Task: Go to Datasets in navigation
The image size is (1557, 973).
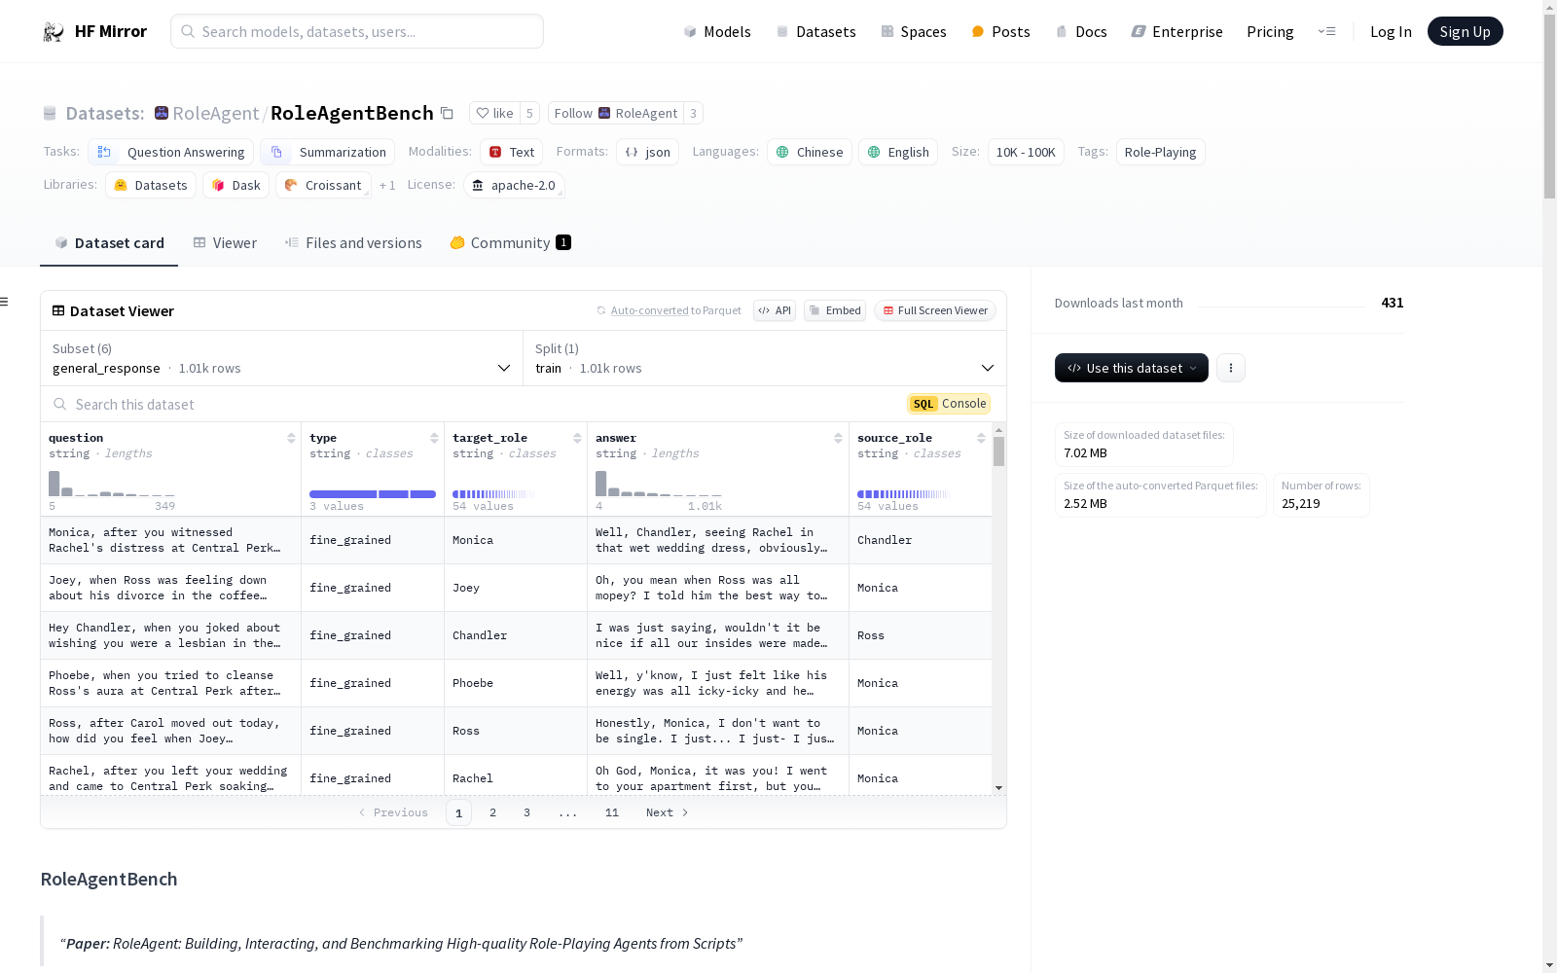Action: [815, 31]
